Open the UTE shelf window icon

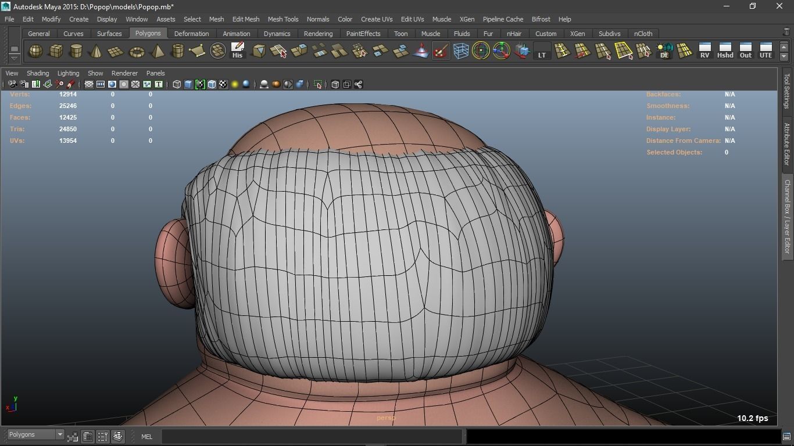tap(766, 51)
